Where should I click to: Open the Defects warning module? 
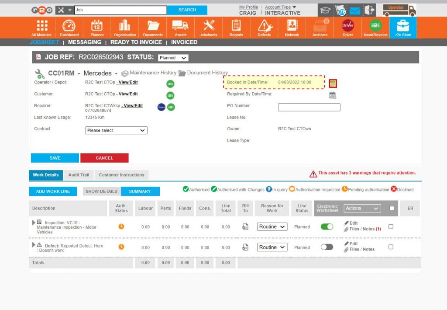264,28
